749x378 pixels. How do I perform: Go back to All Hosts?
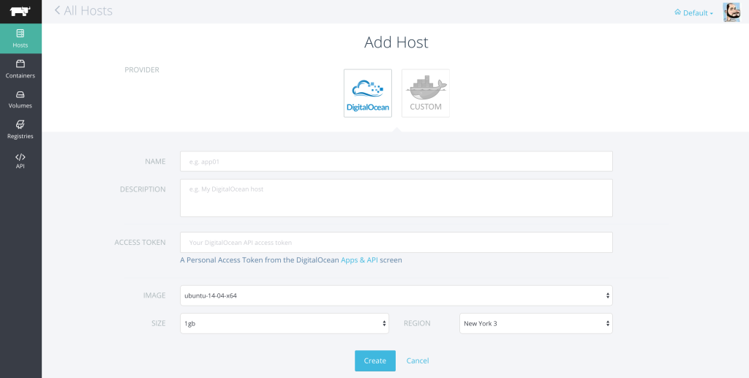click(x=83, y=11)
